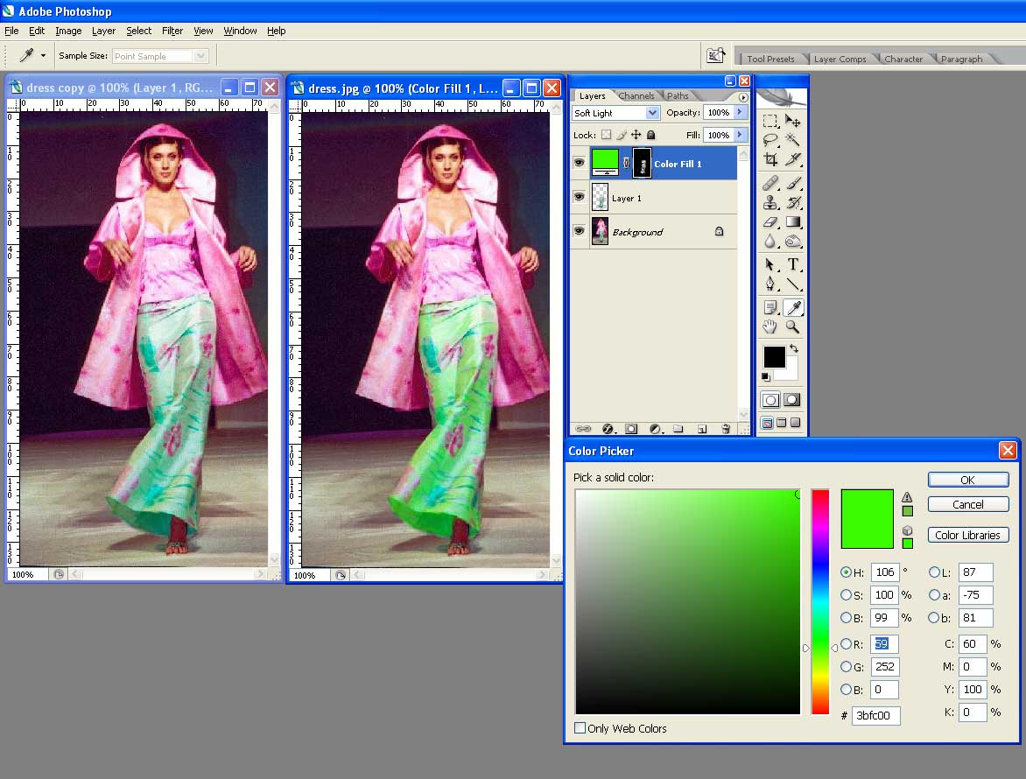Select the Magic Wand tool
The width and height of the screenshot is (1026, 779).
coord(793,140)
